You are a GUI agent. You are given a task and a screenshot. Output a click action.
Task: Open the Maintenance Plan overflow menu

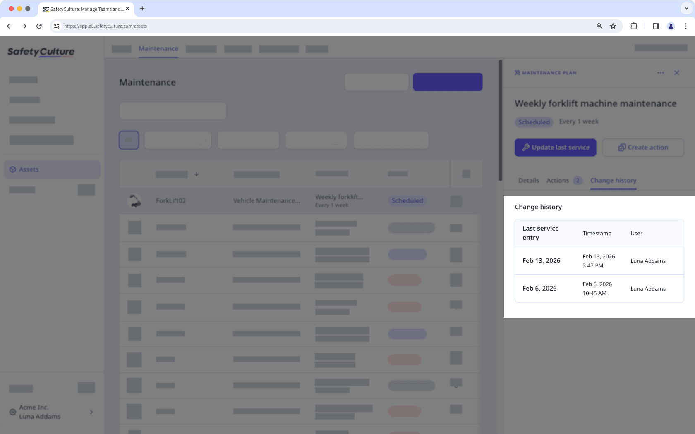pos(661,72)
